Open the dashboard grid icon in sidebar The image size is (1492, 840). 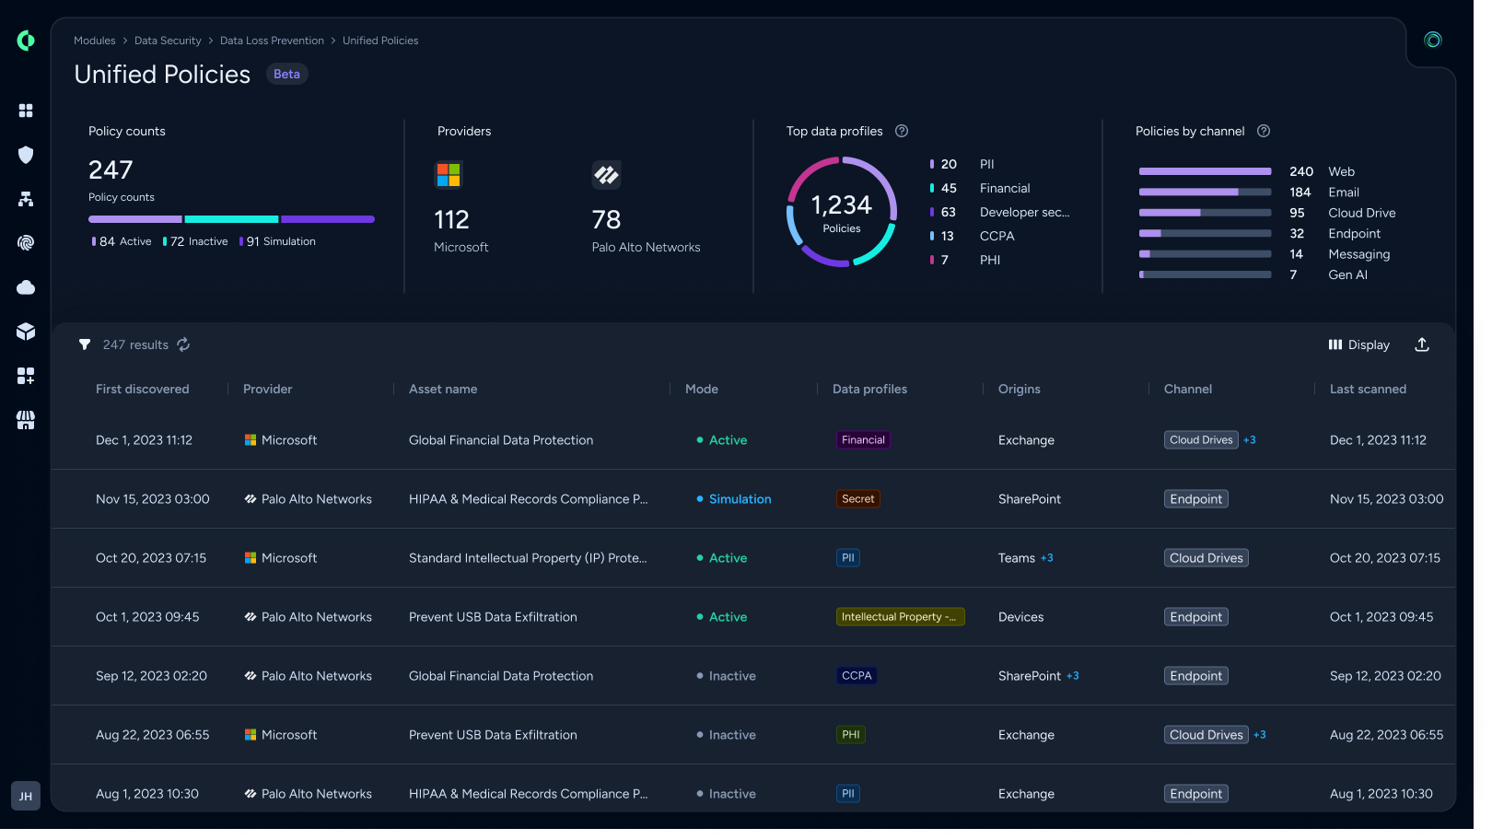tap(26, 111)
